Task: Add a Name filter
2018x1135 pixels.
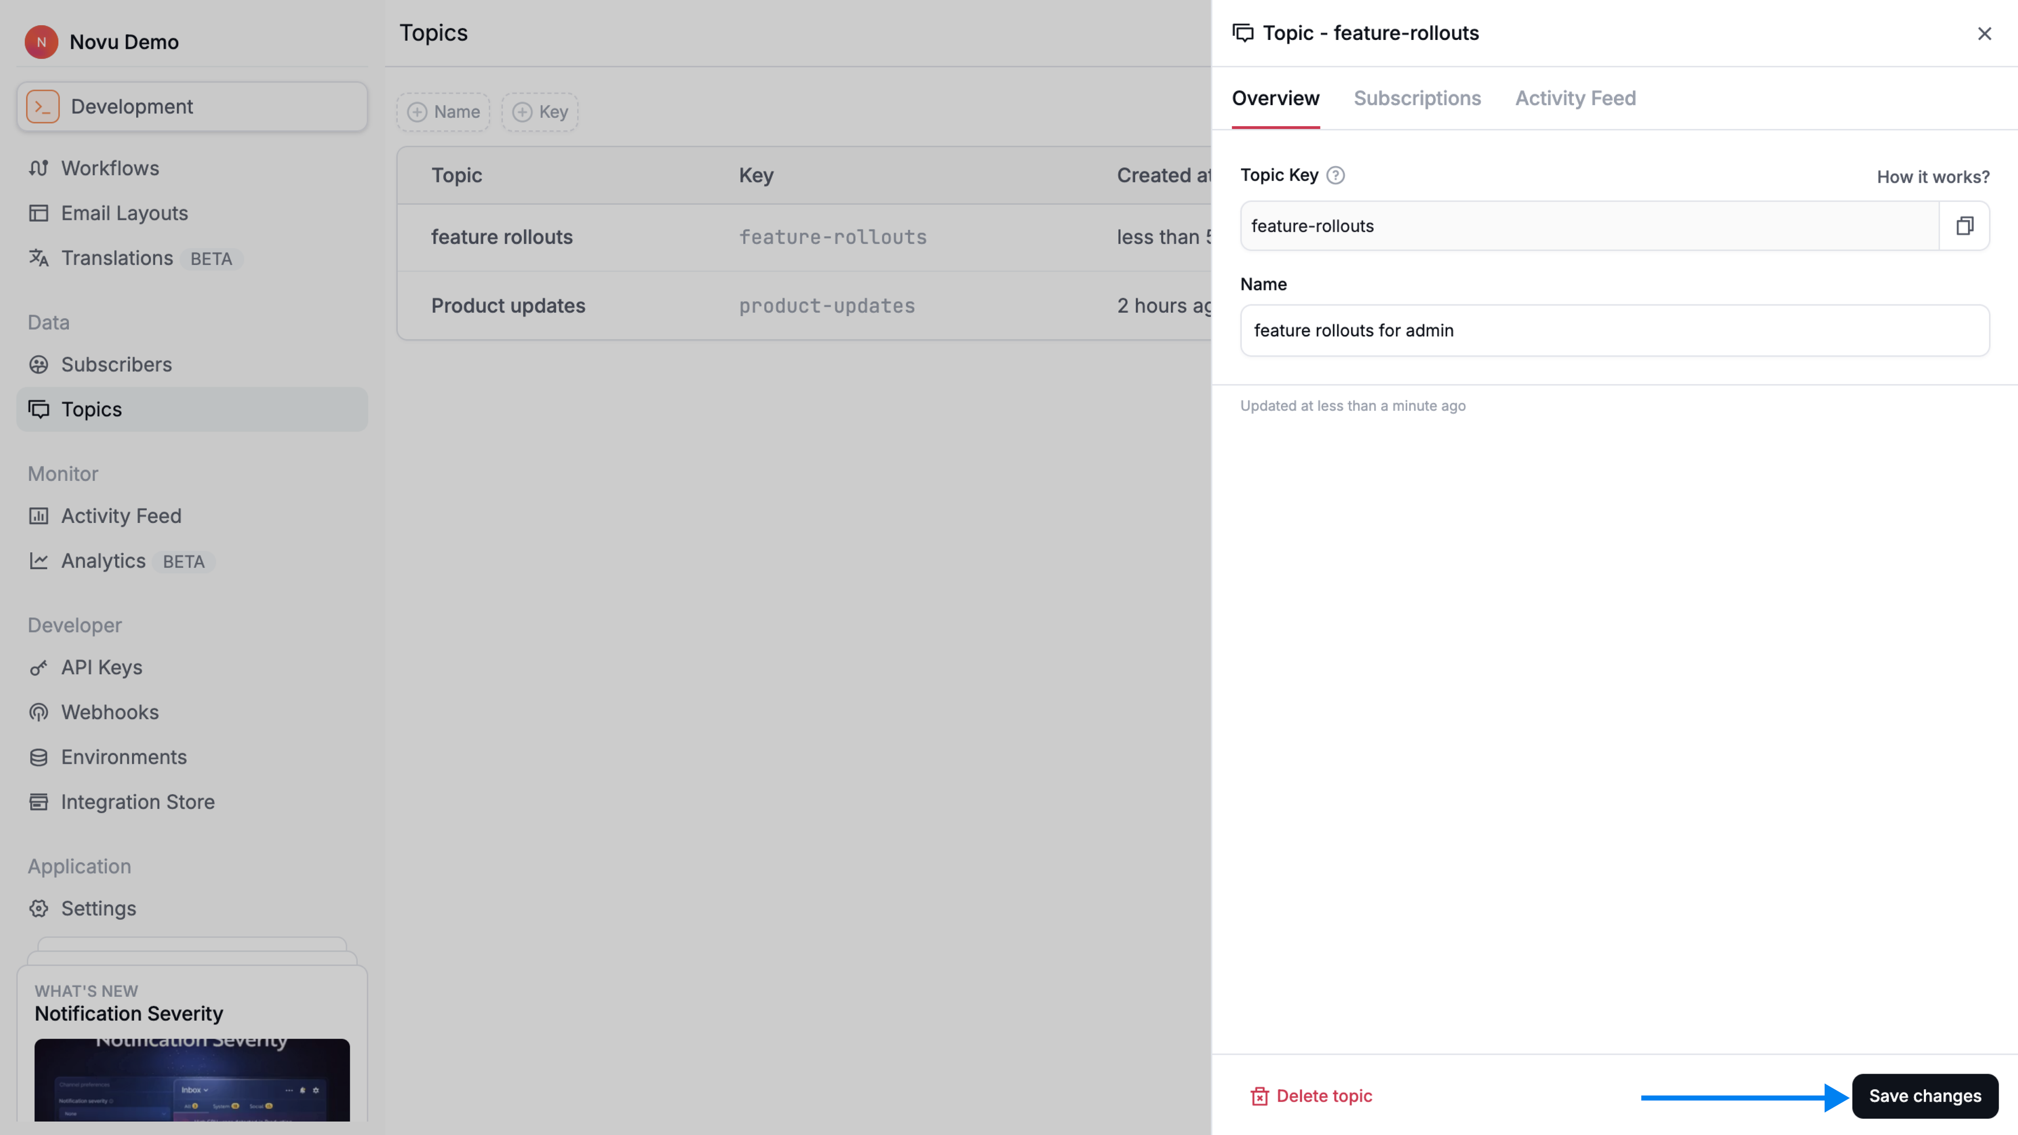Action: pos(444,112)
